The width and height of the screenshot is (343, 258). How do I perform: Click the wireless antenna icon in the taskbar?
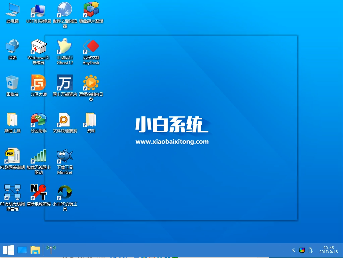51,250
